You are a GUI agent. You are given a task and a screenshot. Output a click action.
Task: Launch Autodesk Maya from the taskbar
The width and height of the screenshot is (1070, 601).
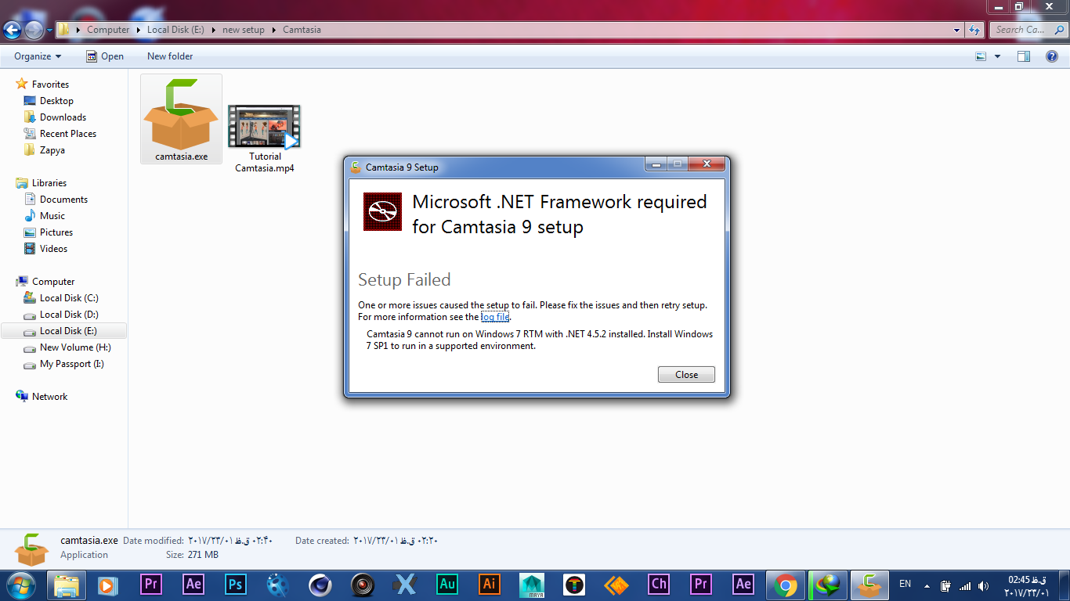[531, 585]
